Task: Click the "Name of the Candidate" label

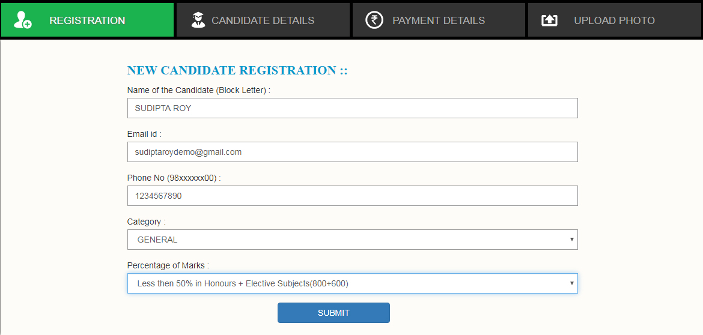Action: 198,90
